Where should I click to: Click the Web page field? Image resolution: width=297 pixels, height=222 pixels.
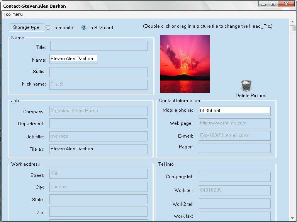coord(235,123)
